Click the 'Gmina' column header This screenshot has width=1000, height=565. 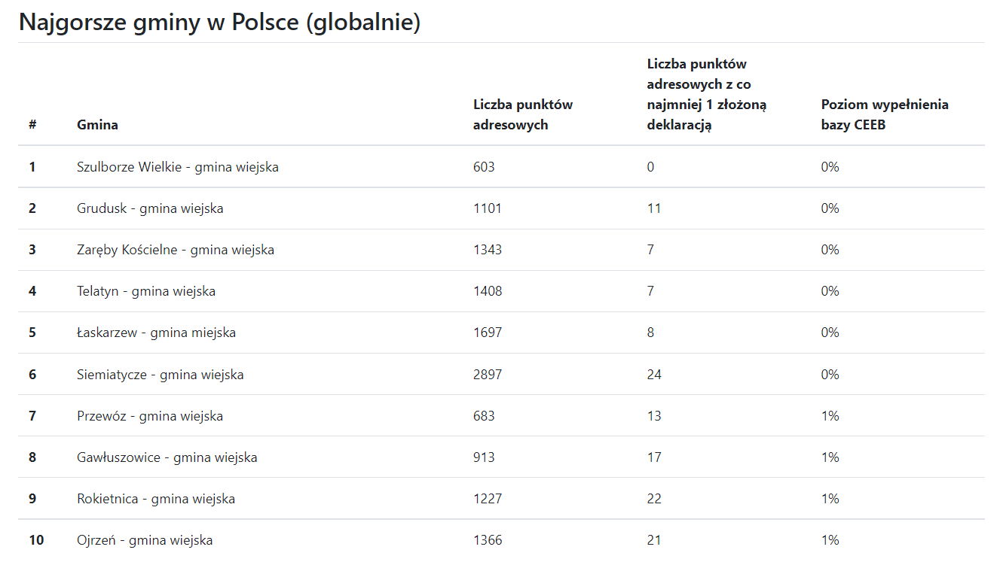tap(97, 125)
